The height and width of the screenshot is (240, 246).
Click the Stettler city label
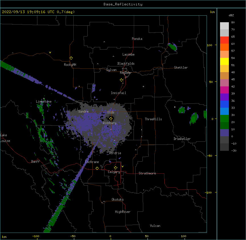click(x=181, y=68)
